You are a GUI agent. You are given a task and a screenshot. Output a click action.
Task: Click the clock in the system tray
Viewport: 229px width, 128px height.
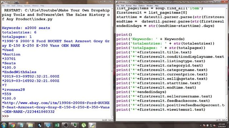tap(222, 125)
